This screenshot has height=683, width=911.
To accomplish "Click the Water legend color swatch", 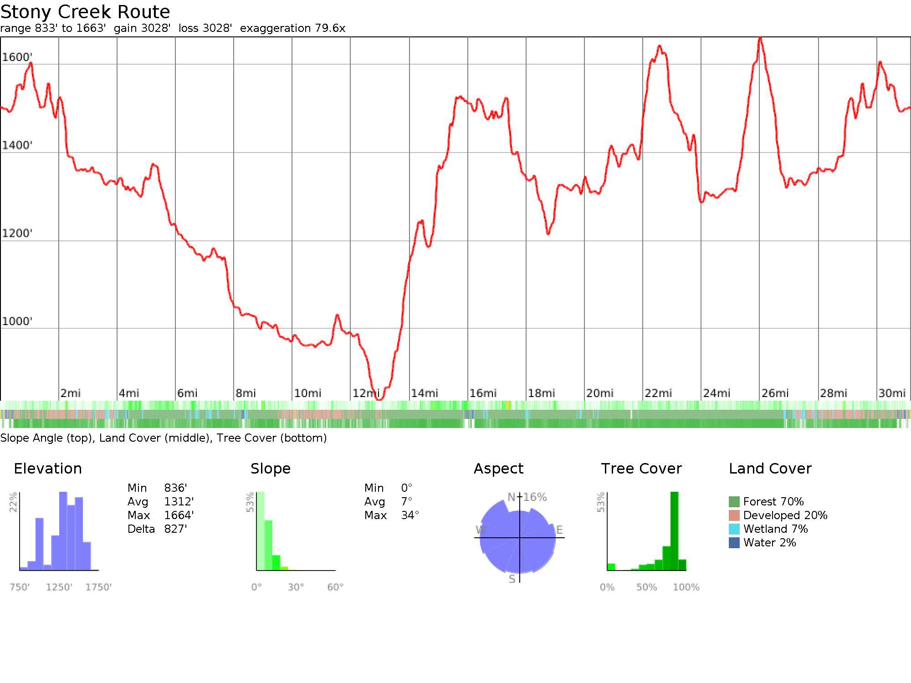I will 734,543.
